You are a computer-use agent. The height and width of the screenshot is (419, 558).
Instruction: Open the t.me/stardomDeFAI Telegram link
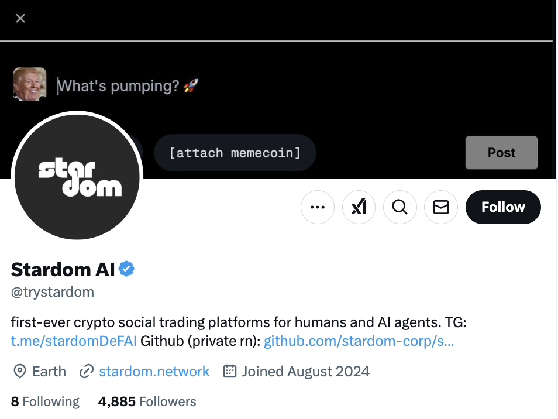click(74, 341)
